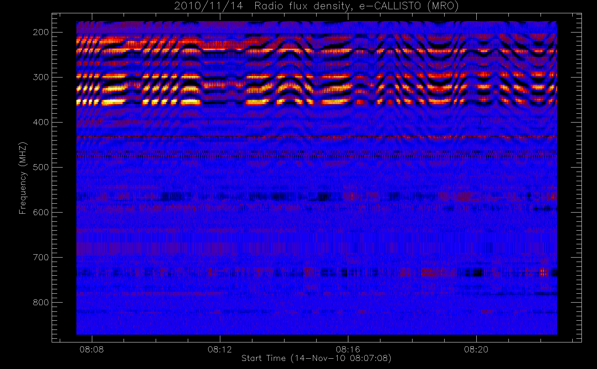Screen dimensions: 597x369
Task: Click the 700 frequency tick label
Action: tap(41, 257)
